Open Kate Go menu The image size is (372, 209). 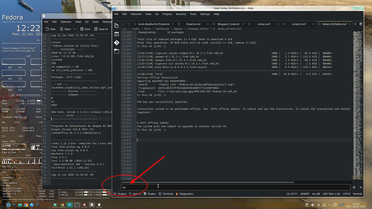point(157,14)
